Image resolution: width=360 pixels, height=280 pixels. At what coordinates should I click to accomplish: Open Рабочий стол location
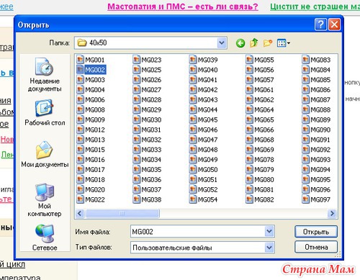pyautogui.click(x=45, y=112)
